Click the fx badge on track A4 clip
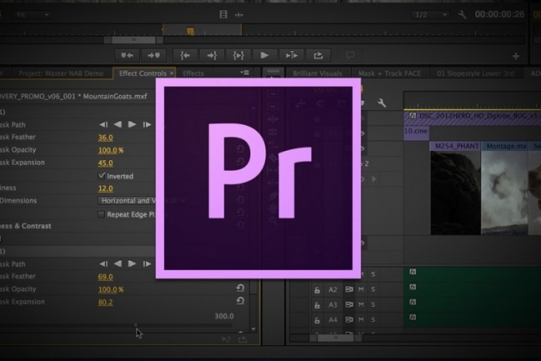 [413, 317]
